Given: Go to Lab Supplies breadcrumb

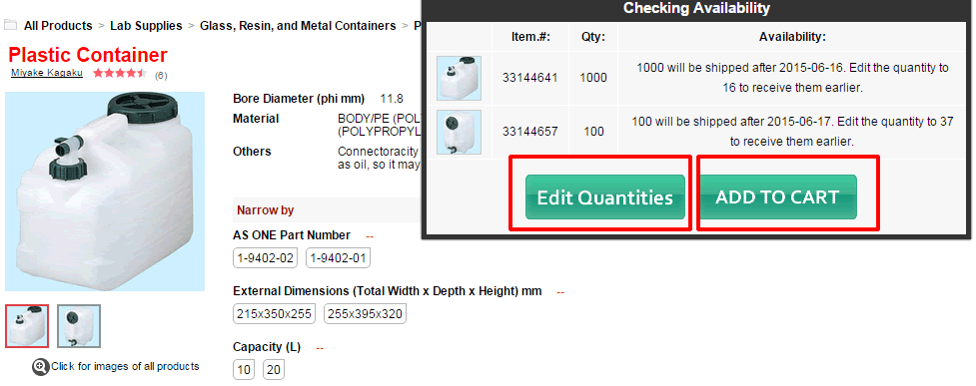Looking at the screenshot, I should click(146, 26).
